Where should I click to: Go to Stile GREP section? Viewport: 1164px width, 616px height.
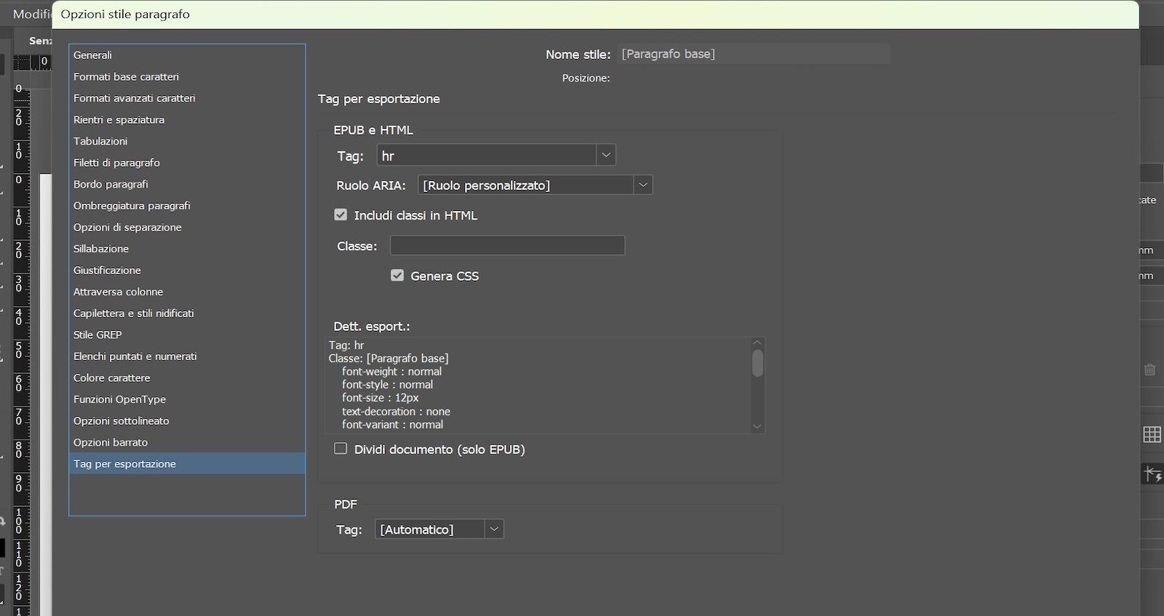[97, 335]
